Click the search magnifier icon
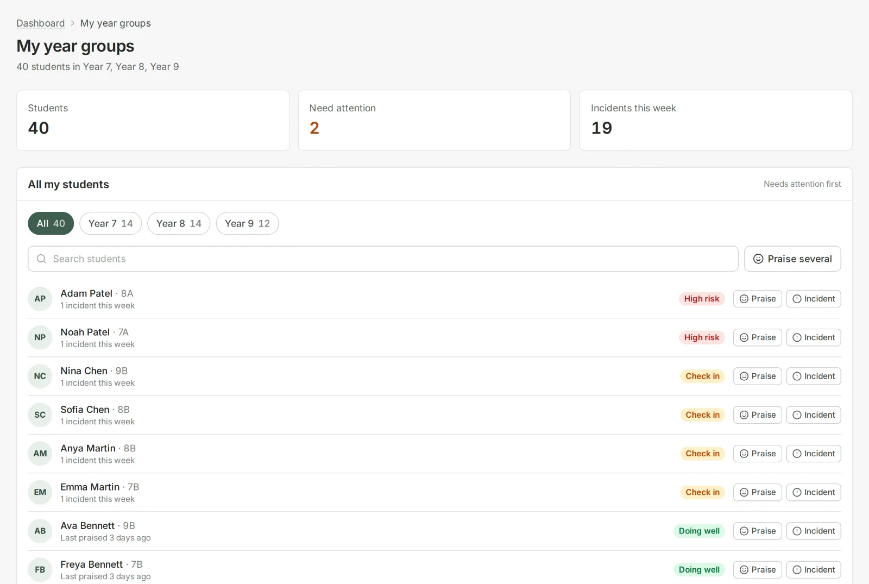Screen dimensions: 869x584 tap(41, 259)
